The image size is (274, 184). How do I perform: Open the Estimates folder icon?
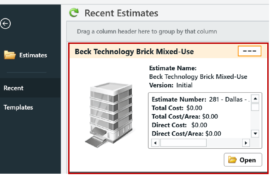pos(10,55)
